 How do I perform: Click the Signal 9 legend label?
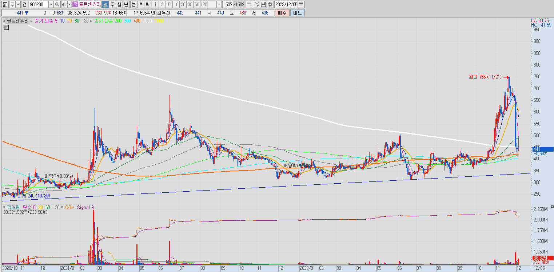pyautogui.click(x=85, y=207)
